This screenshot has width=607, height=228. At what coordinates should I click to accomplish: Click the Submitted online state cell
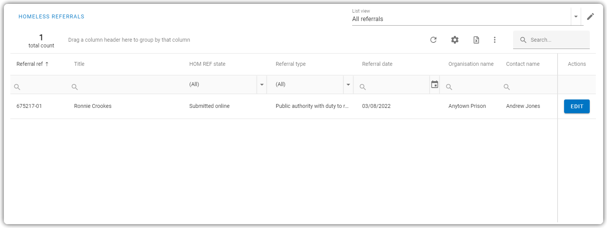point(209,106)
